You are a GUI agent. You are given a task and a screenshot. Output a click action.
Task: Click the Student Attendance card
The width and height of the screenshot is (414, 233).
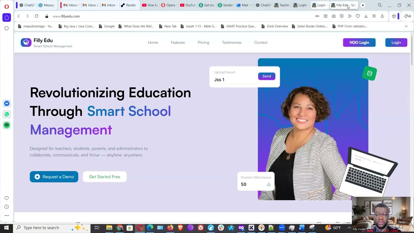[256, 181]
